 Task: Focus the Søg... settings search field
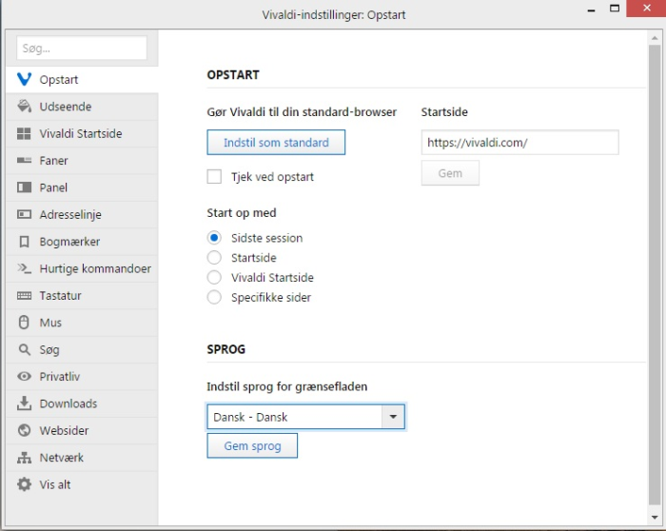(82, 48)
